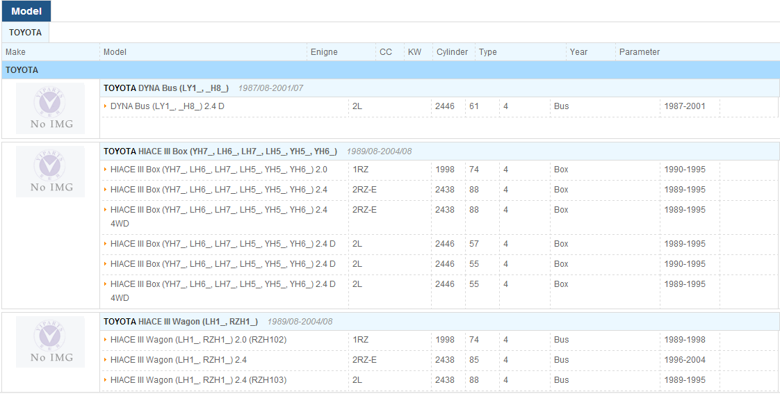
Task: Select 1998 cc value in HIACE III Box 2.0 row
Action: point(445,169)
